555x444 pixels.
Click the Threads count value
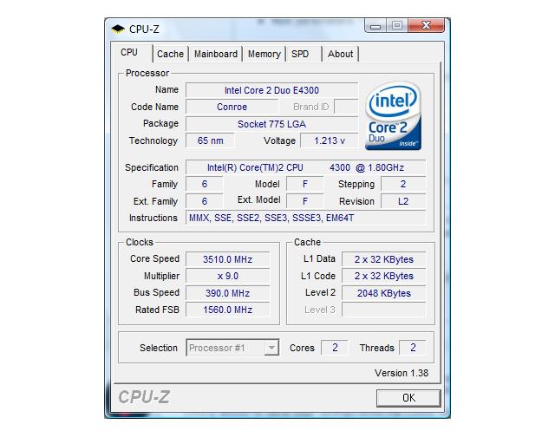click(x=413, y=348)
